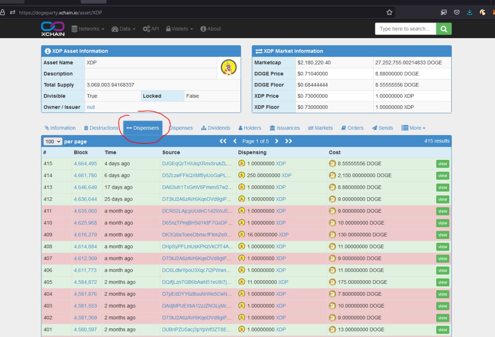The image size is (495, 337).
Task: Click the Marketcap value $2,180,220.40
Action: [314, 63]
